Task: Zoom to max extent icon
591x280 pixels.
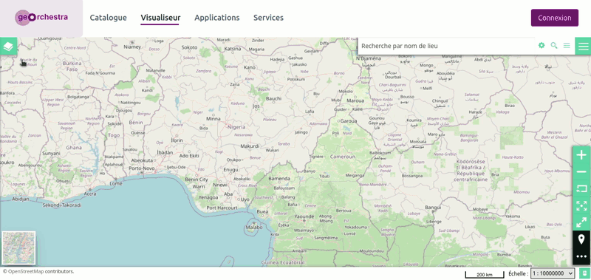Action: (581, 206)
